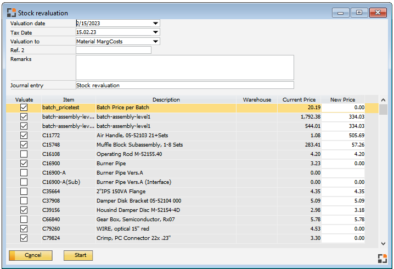Click into the Remarks text area
This screenshot has height=269, width=394.
(x=184, y=67)
